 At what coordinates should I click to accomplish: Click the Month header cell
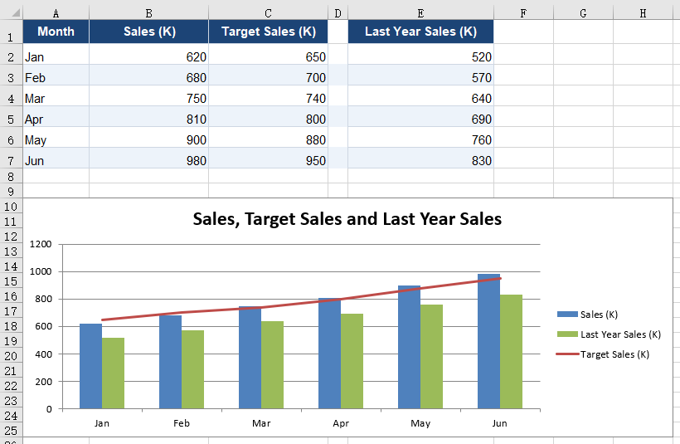pos(56,32)
